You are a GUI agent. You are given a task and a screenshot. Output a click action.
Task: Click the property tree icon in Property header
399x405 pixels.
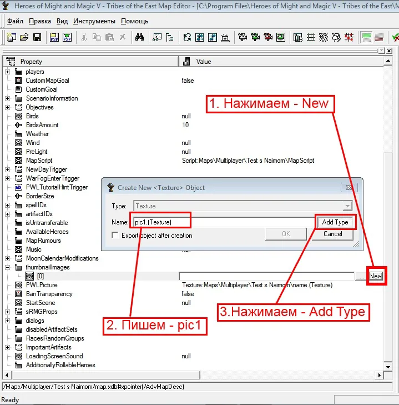11,62
